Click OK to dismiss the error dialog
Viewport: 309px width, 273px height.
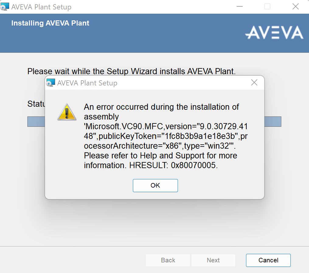[155, 185]
